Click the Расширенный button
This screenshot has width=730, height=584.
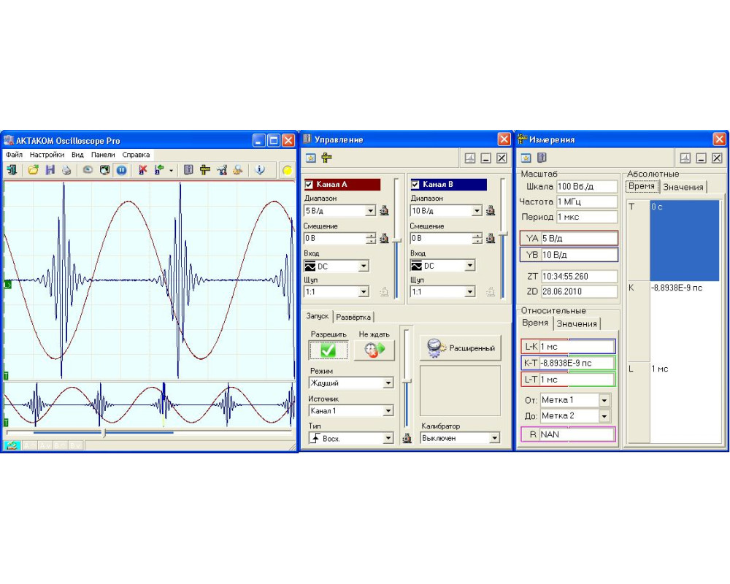click(x=461, y=348)
